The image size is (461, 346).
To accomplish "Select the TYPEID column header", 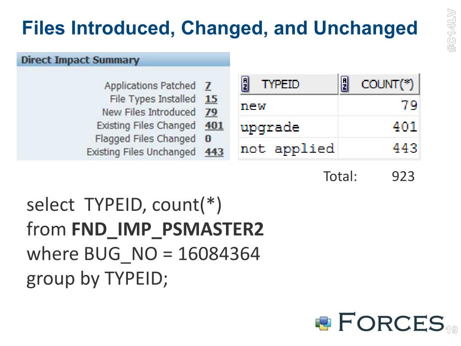I will (280, 84).
